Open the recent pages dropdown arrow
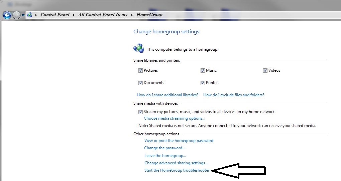 (23, 15)
